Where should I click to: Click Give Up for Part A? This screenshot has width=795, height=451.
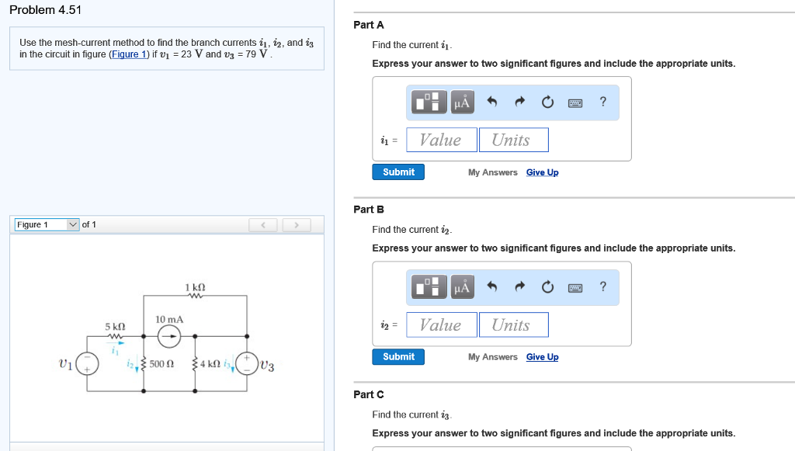542,172
